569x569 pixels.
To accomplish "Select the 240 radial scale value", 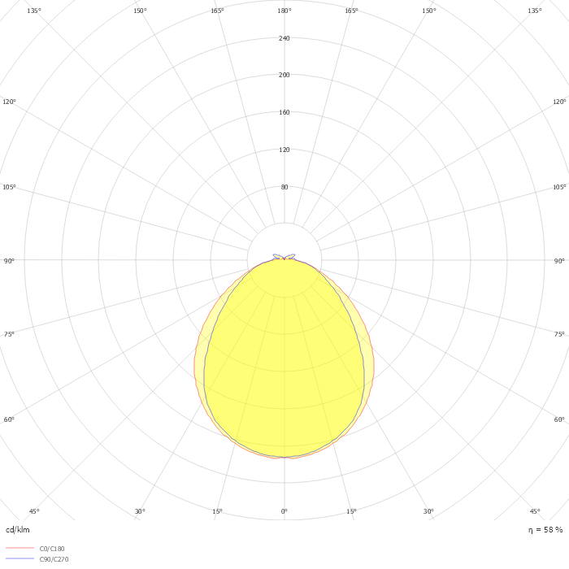I will point(284,38).
